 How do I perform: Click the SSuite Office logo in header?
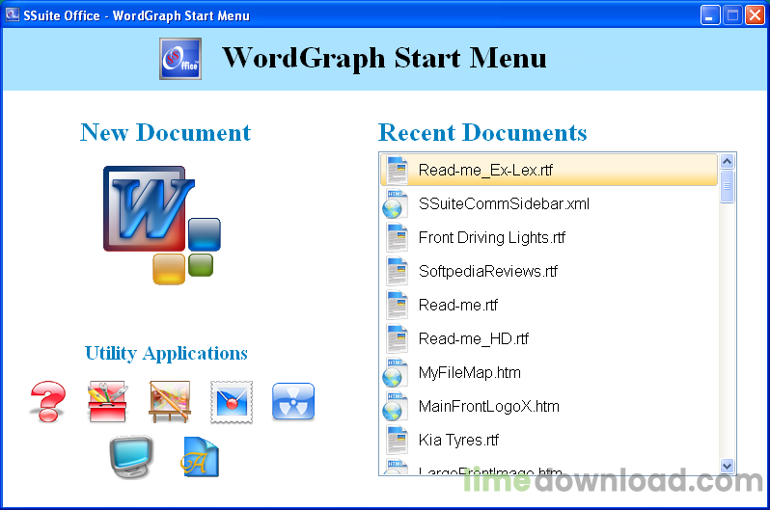(x=180, y=59)
